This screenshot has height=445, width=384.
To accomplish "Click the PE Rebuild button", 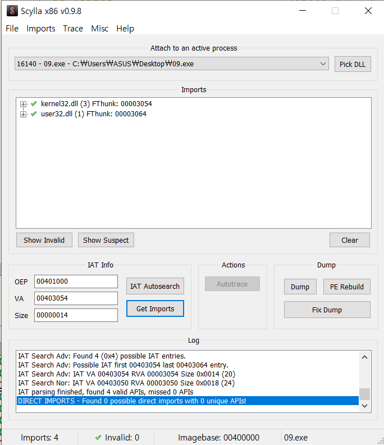I will [x=347, y=287].
